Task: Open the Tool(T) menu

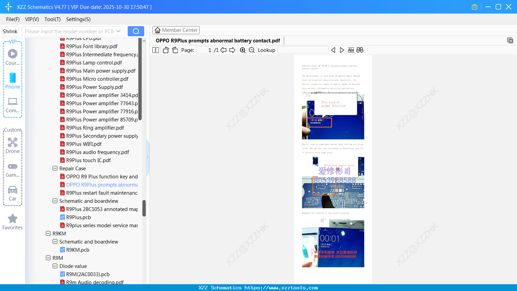Action: [x=53, y=19]
